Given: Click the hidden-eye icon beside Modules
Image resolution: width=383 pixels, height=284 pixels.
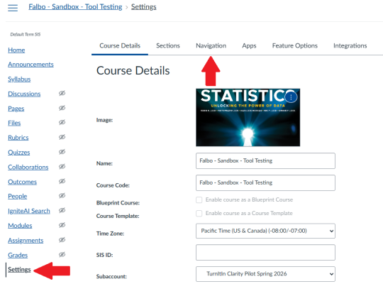Looking at the screenshot, I should pos(62,225).
